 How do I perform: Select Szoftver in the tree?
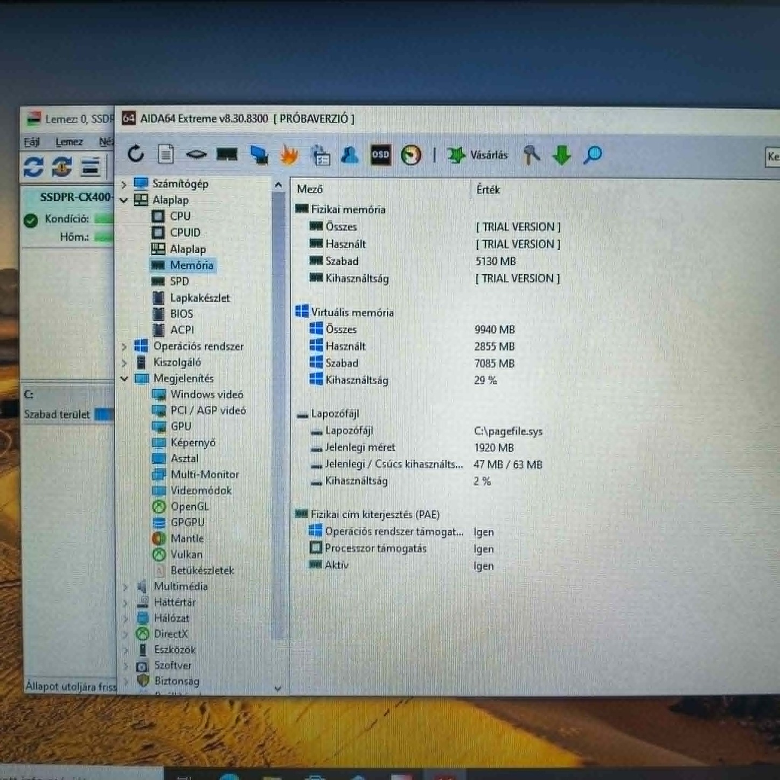coord(173,665)
